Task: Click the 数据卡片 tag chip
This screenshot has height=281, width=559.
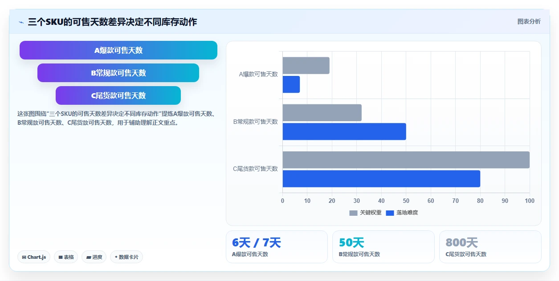Action: (126, 257)
